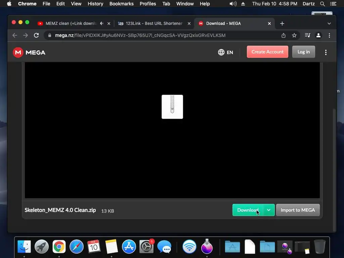Open the Applications folder in Dock
Viewport: 344px width, 258px height.
coord(232,247)
